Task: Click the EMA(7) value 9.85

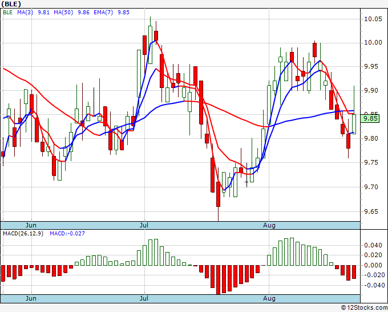Action: 123,13
